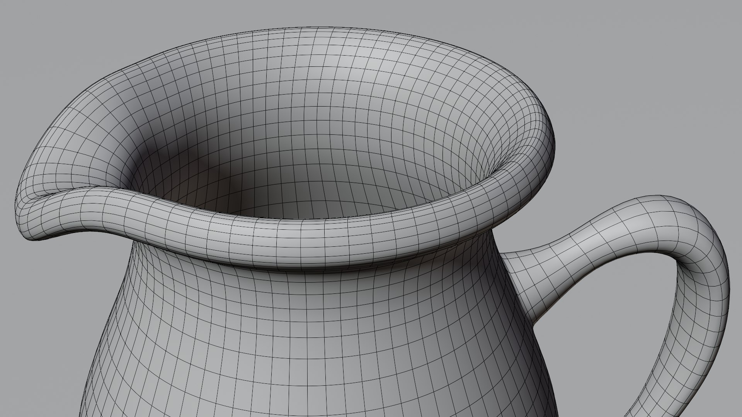Click the pitcher's pouring spout tip
742x417 pixels.
pos(33,216)
